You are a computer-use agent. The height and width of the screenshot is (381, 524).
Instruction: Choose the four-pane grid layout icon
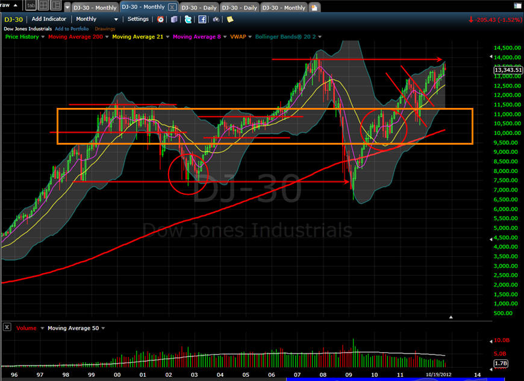[x=43, y=6]
